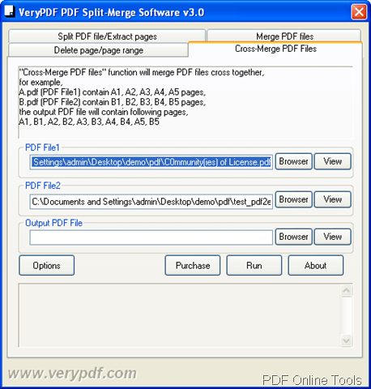Open the Merge PDF files tab
The height and width of the screenshot is (389, 371).
(x=284, y=36)
